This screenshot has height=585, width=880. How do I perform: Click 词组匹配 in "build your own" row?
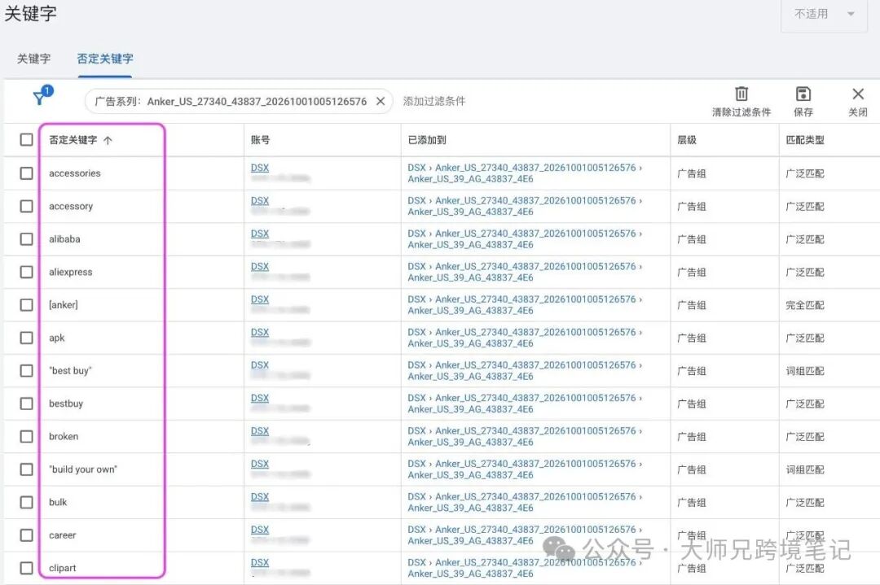[805, 469]
